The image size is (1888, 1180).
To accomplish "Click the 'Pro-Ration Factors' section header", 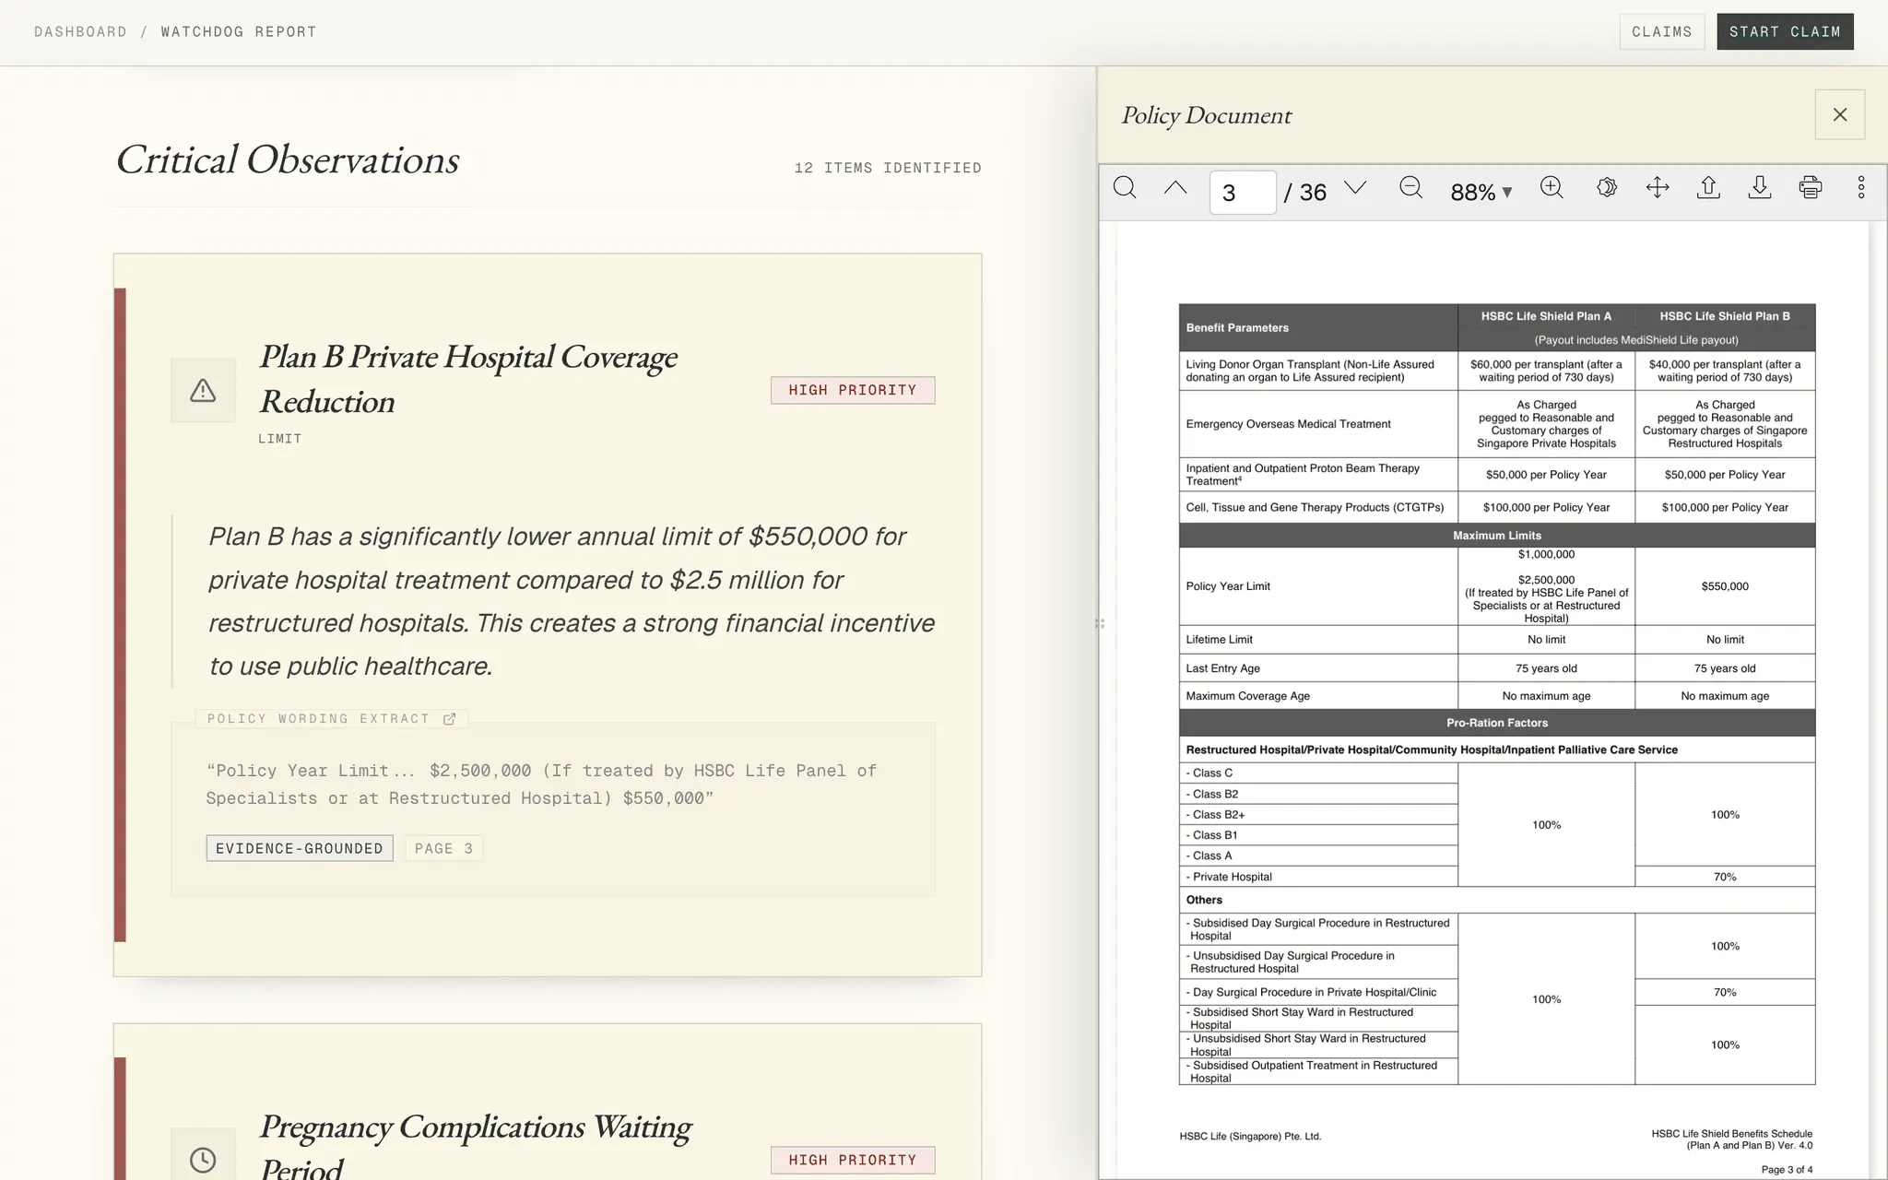I will click(x=1497, y=723).
